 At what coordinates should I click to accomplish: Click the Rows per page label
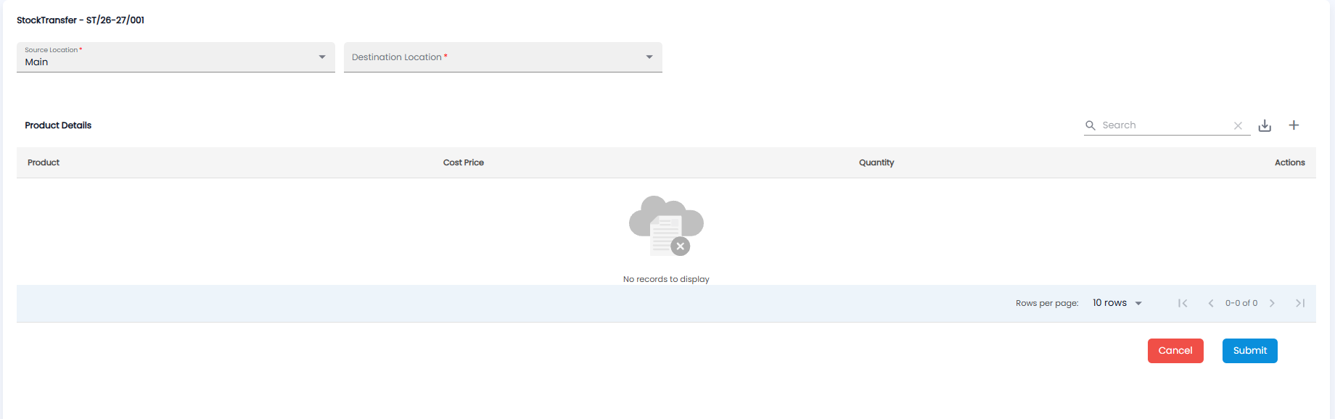pyautogui.click(x=1047, y=303)
